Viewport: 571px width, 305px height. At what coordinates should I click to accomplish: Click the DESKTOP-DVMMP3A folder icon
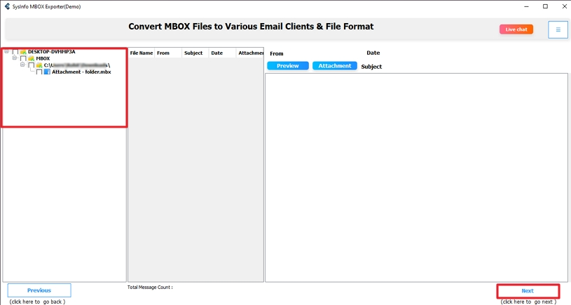pyautogui.click(x=23, y=52)
